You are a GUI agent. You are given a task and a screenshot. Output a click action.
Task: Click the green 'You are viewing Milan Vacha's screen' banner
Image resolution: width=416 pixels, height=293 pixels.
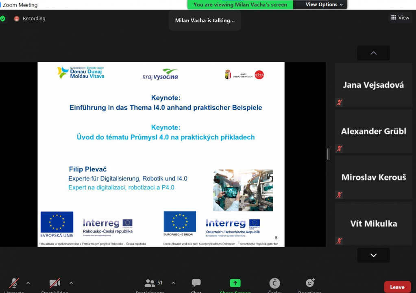[x=240, y=4]
